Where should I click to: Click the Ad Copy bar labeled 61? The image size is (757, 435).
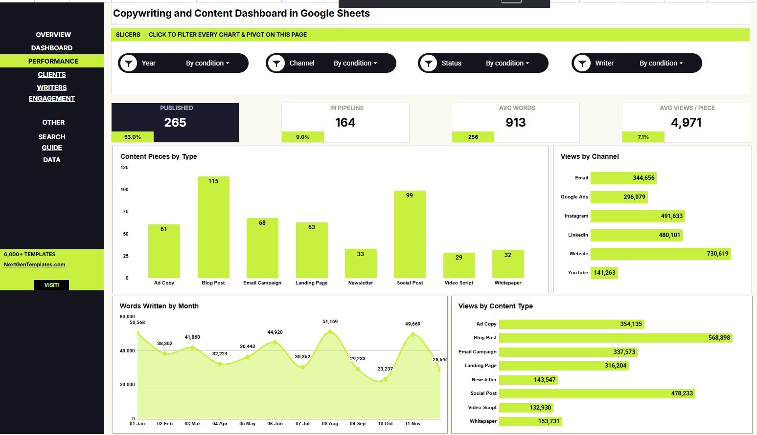164,251
